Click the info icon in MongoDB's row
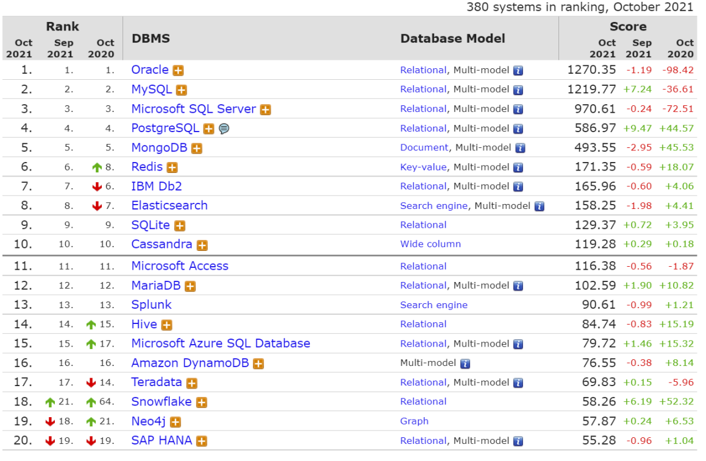This screenshot has width=706, height=461. (520, 148)
